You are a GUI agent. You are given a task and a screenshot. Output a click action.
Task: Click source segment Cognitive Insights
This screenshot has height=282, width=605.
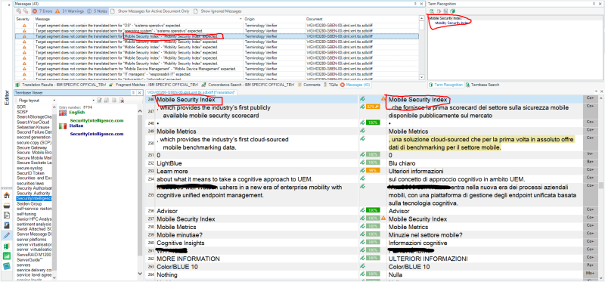[181, 243]
